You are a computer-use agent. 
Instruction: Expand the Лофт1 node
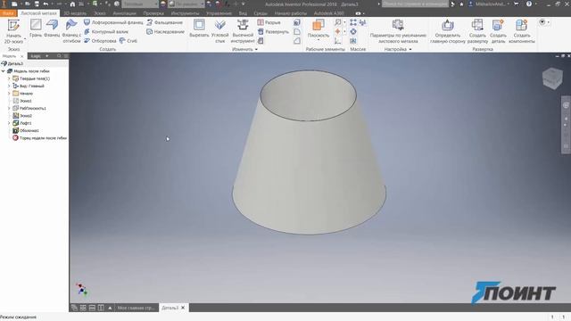9,123
